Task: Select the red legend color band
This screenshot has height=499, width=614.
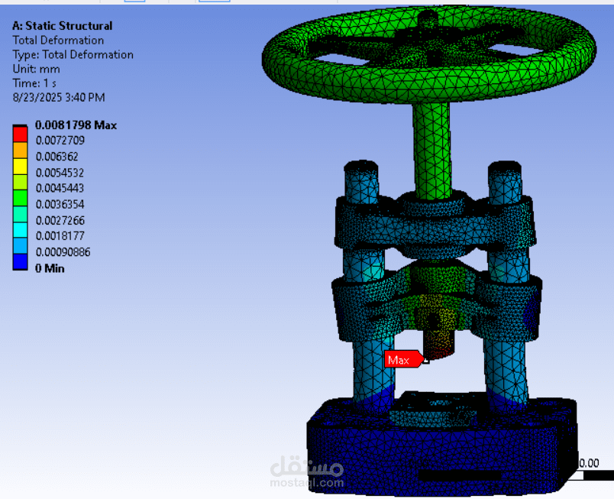Action: pyautogui.click(x=20, y=134)
